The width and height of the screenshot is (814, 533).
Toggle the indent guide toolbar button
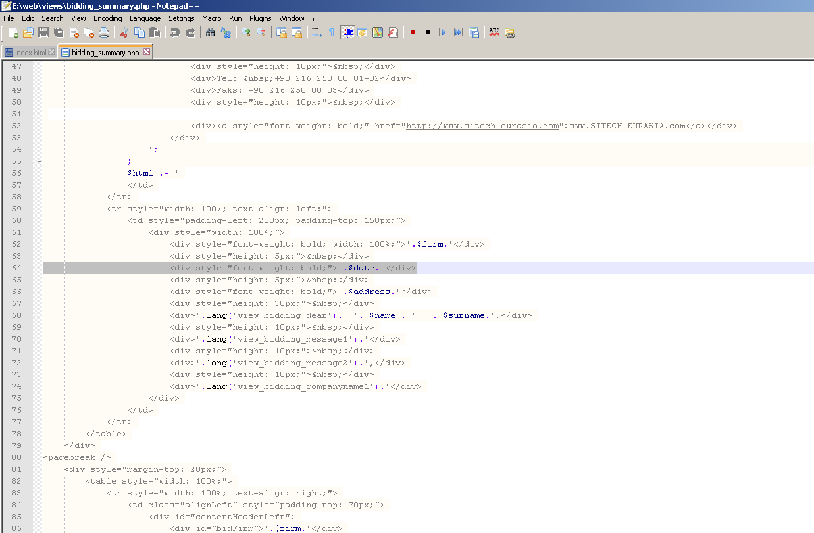348,32
